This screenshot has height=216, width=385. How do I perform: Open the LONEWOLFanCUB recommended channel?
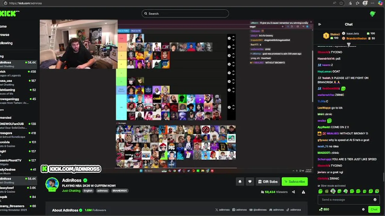click(18, 126)
